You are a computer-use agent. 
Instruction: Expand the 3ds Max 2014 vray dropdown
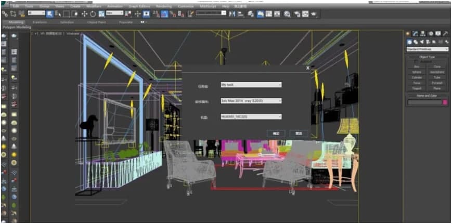pos(251,101)
